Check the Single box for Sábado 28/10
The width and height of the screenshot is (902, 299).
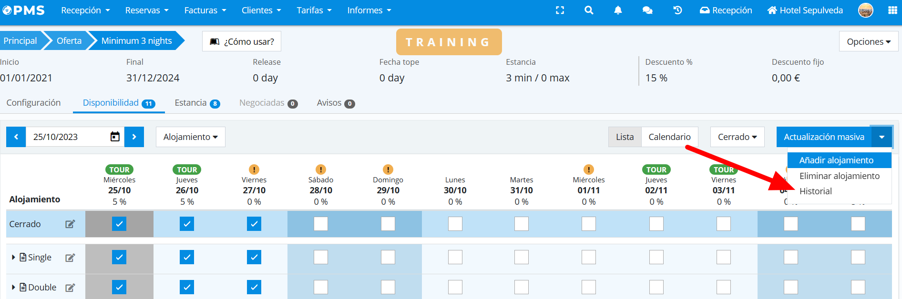pyautogui.click(x=321, y=258)
